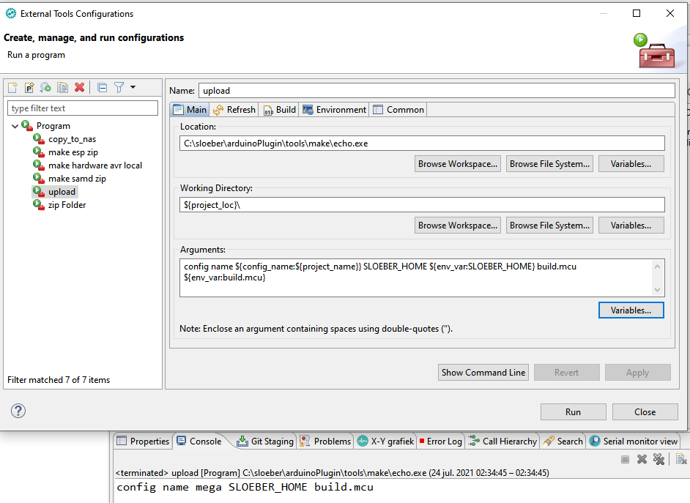
Task: Switch to the Environment tab
Action: pos(333,110)
